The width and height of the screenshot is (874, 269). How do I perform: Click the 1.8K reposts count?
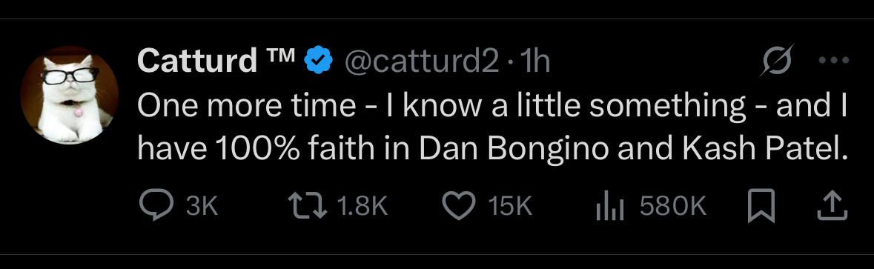click(x=362, y=207)
